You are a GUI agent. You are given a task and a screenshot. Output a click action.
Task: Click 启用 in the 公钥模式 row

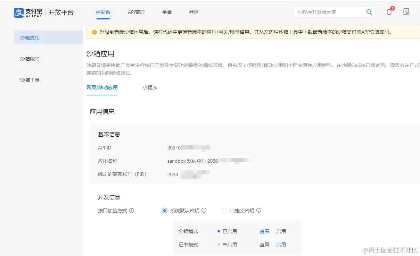tap(281, 231)
